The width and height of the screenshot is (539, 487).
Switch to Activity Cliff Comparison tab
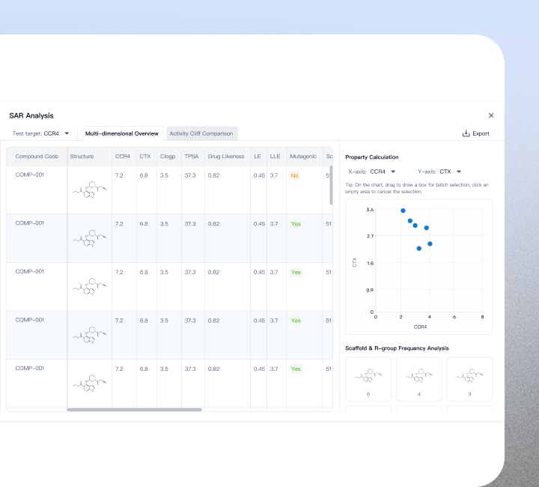pyautogui.click(x=201, y=133)
